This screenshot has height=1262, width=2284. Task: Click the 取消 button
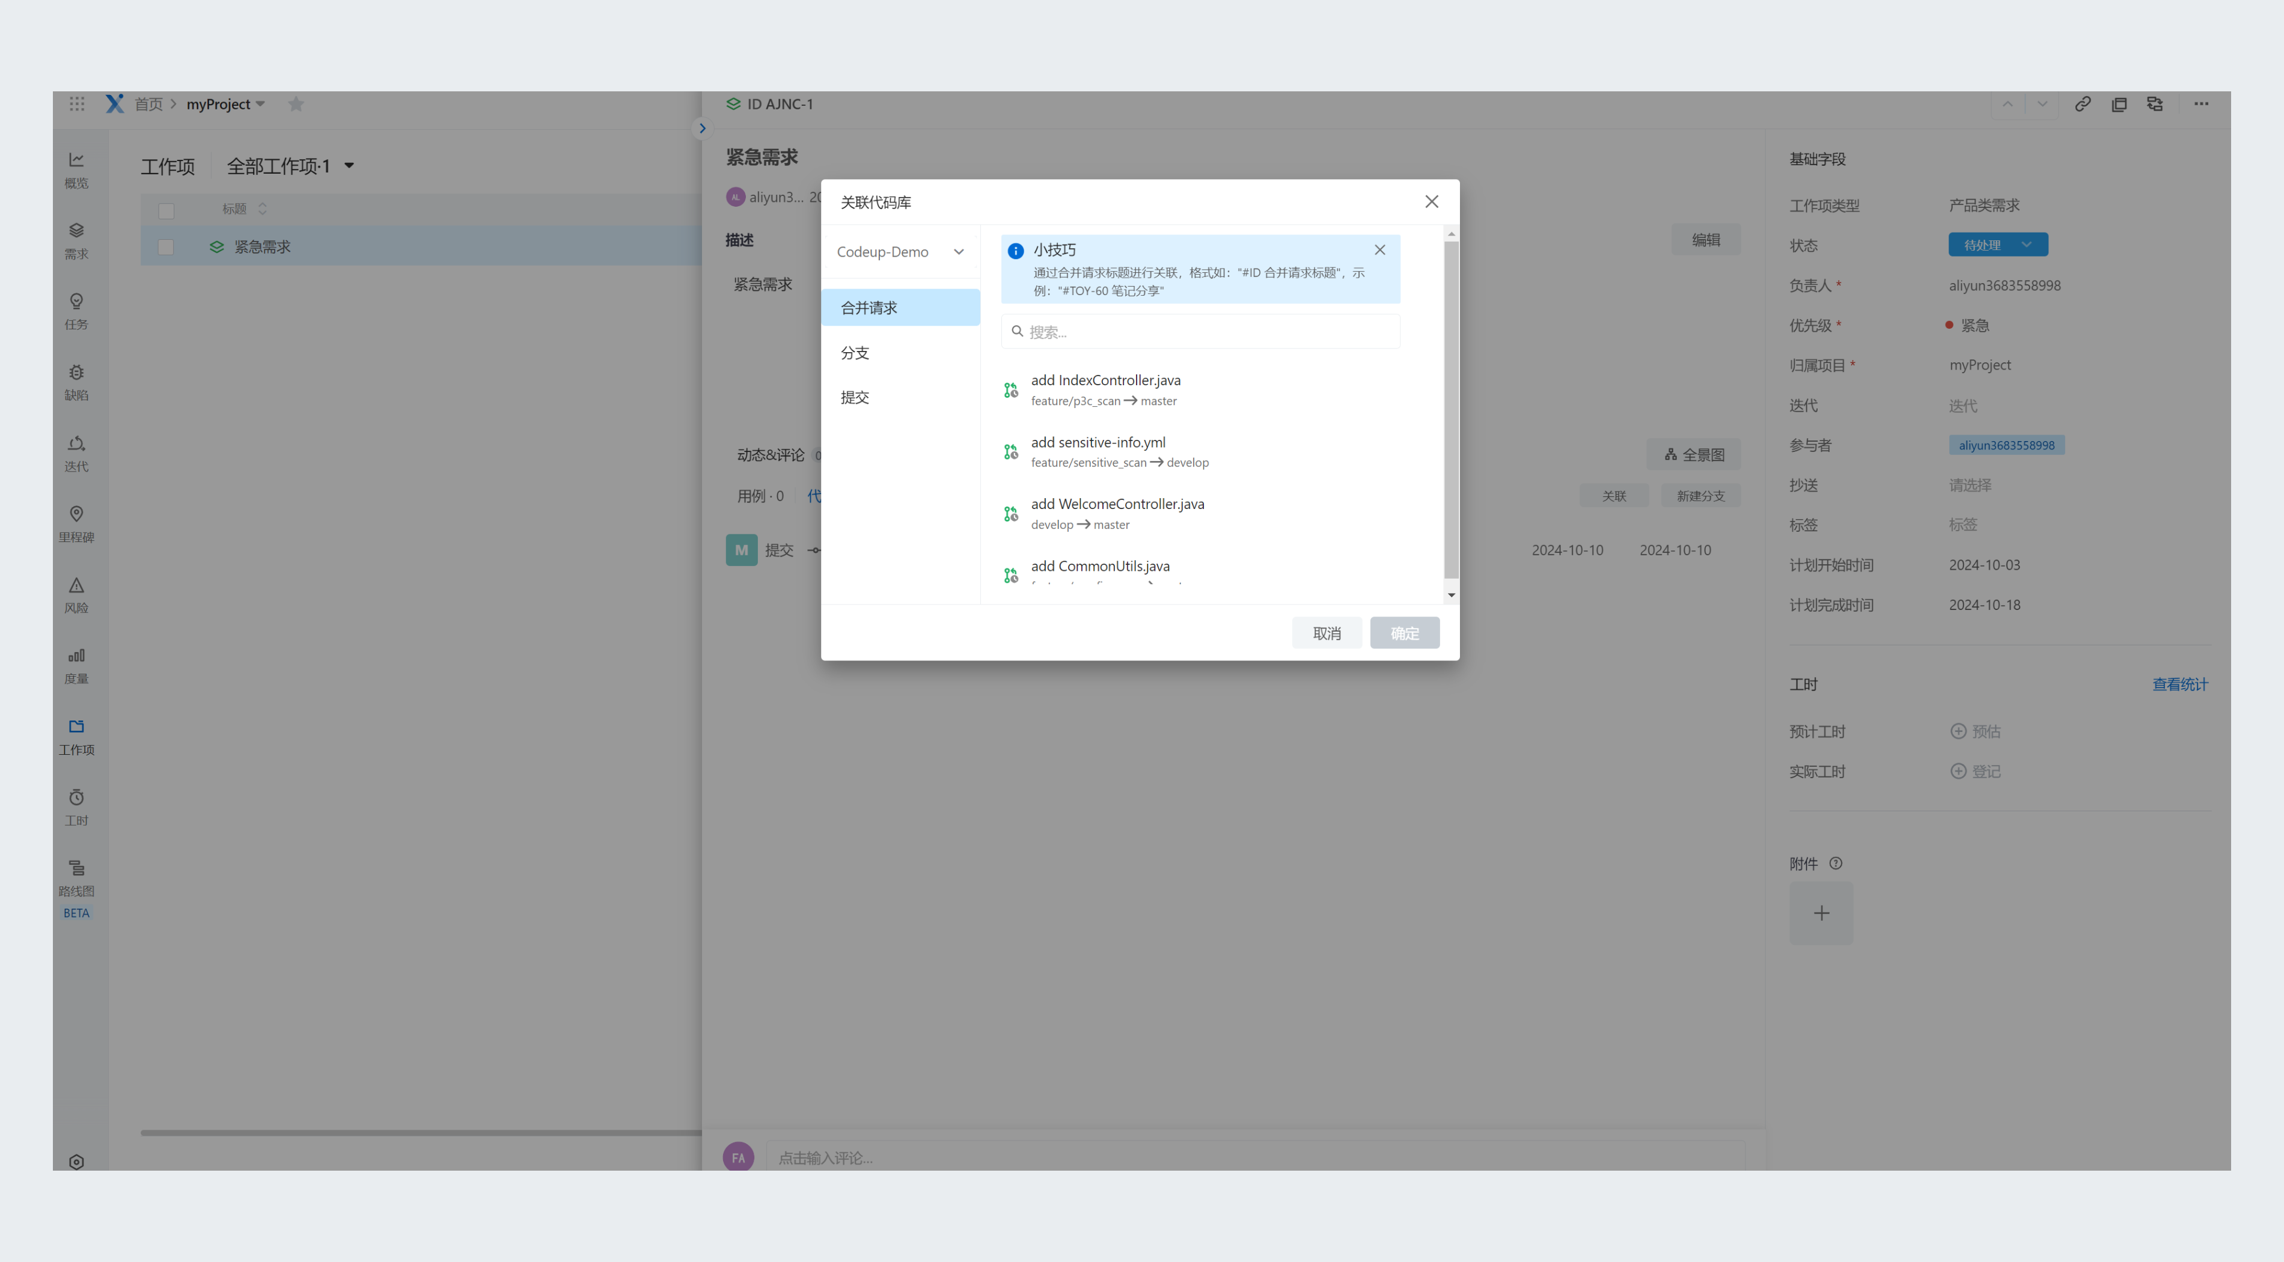1327,633
